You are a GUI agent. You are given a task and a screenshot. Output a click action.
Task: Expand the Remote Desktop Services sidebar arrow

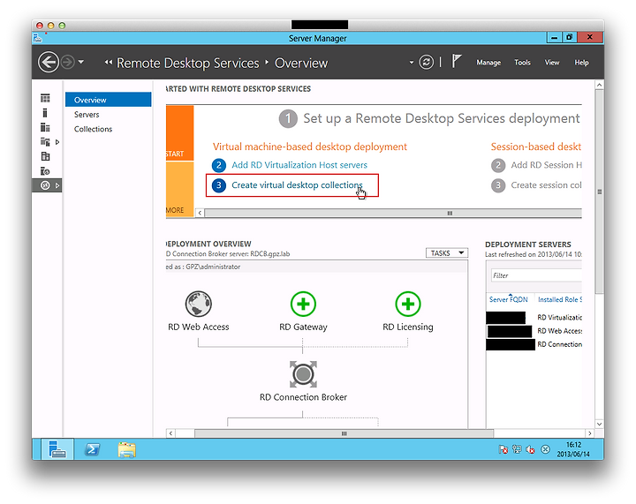coord(57,185)
